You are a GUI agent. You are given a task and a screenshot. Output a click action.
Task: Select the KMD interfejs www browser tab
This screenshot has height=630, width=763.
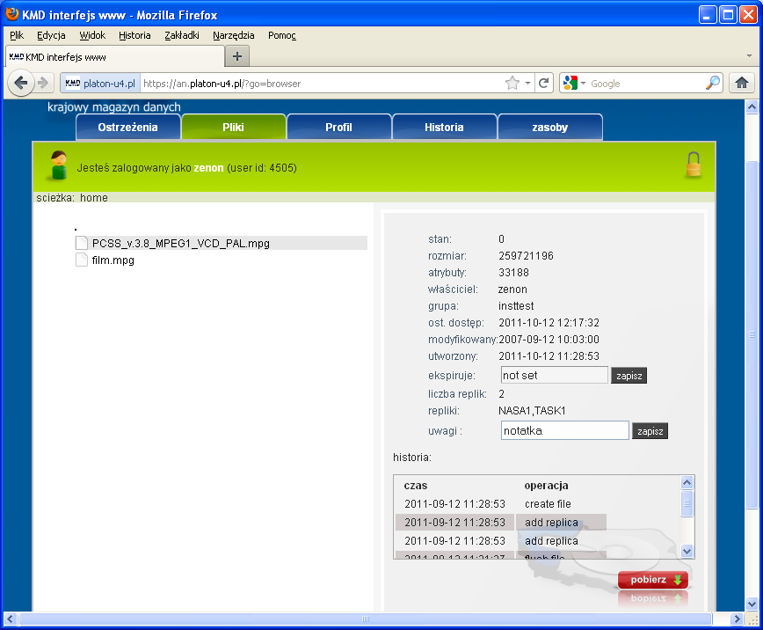click(x=115, y=57)
